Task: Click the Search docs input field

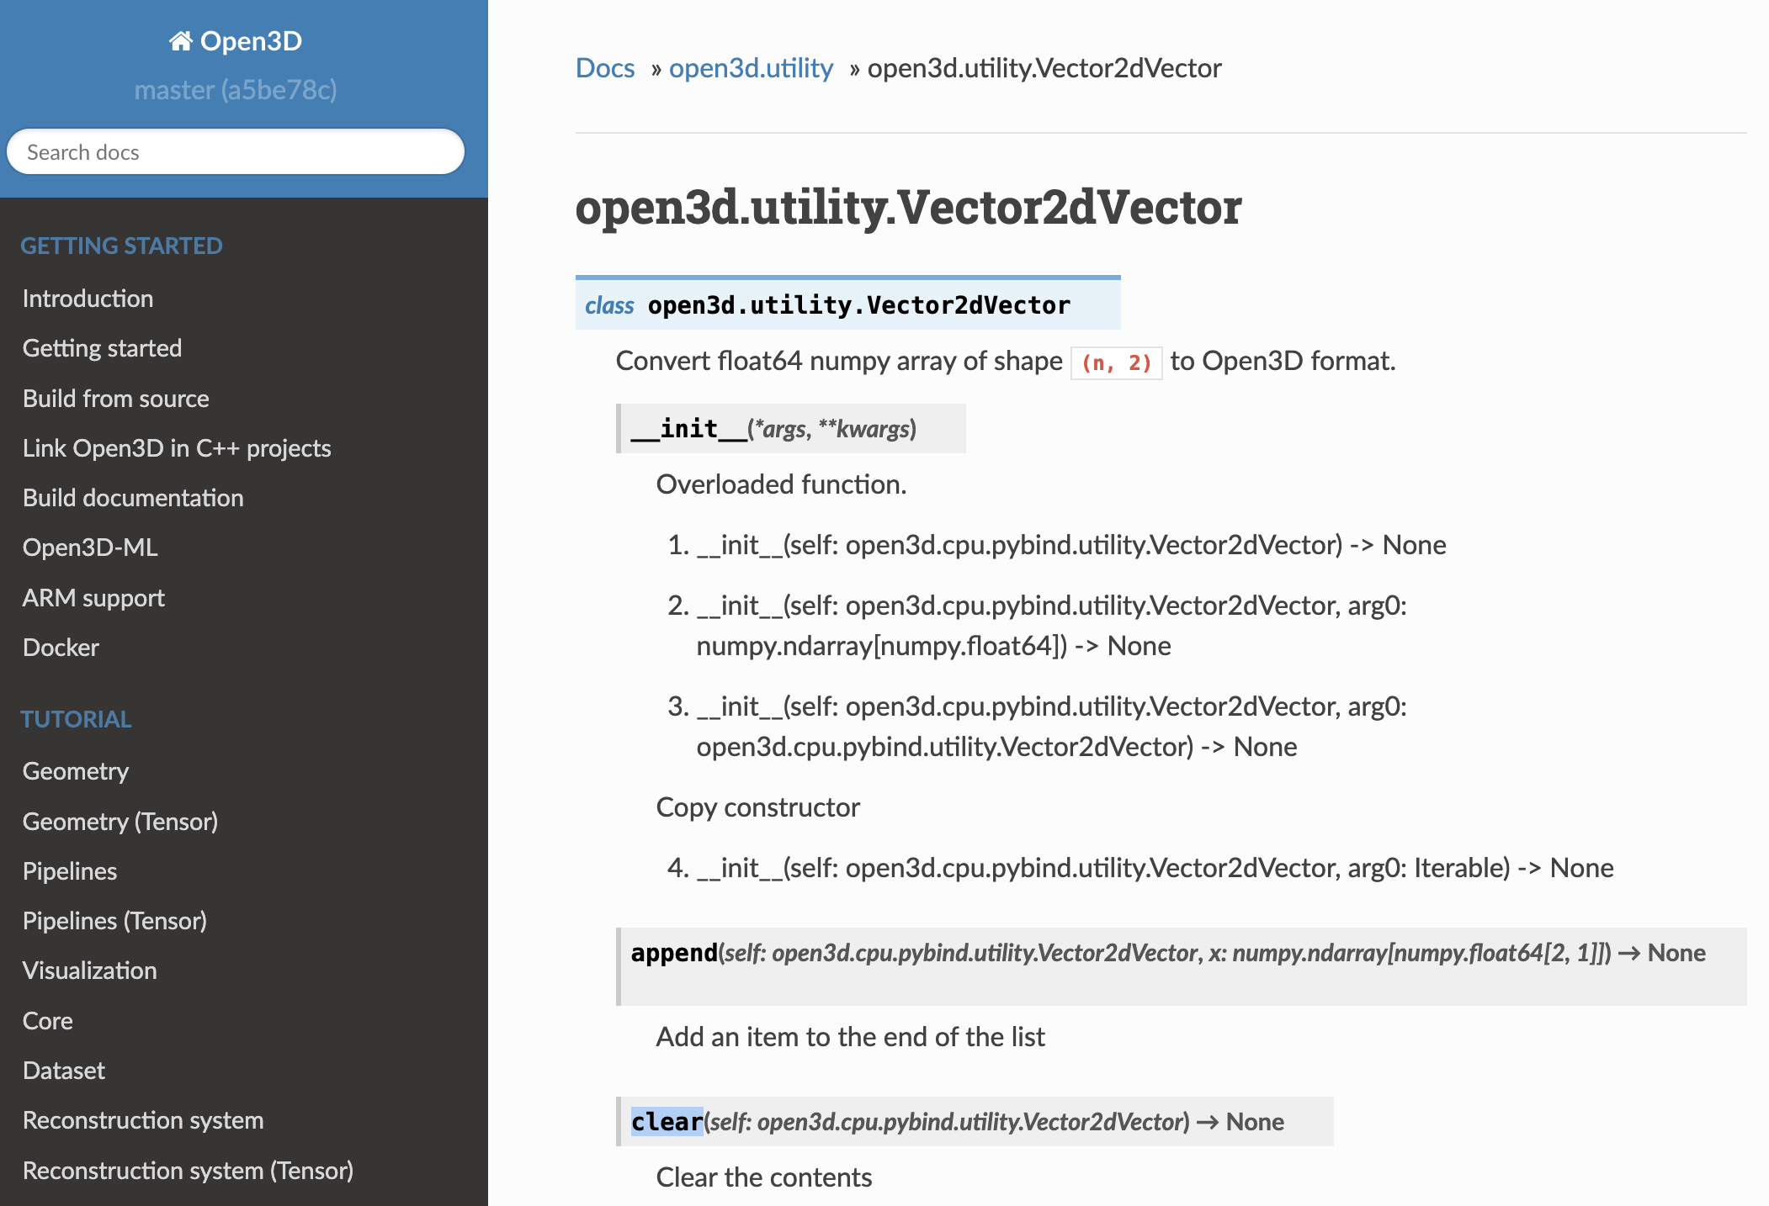Action: 236,151
